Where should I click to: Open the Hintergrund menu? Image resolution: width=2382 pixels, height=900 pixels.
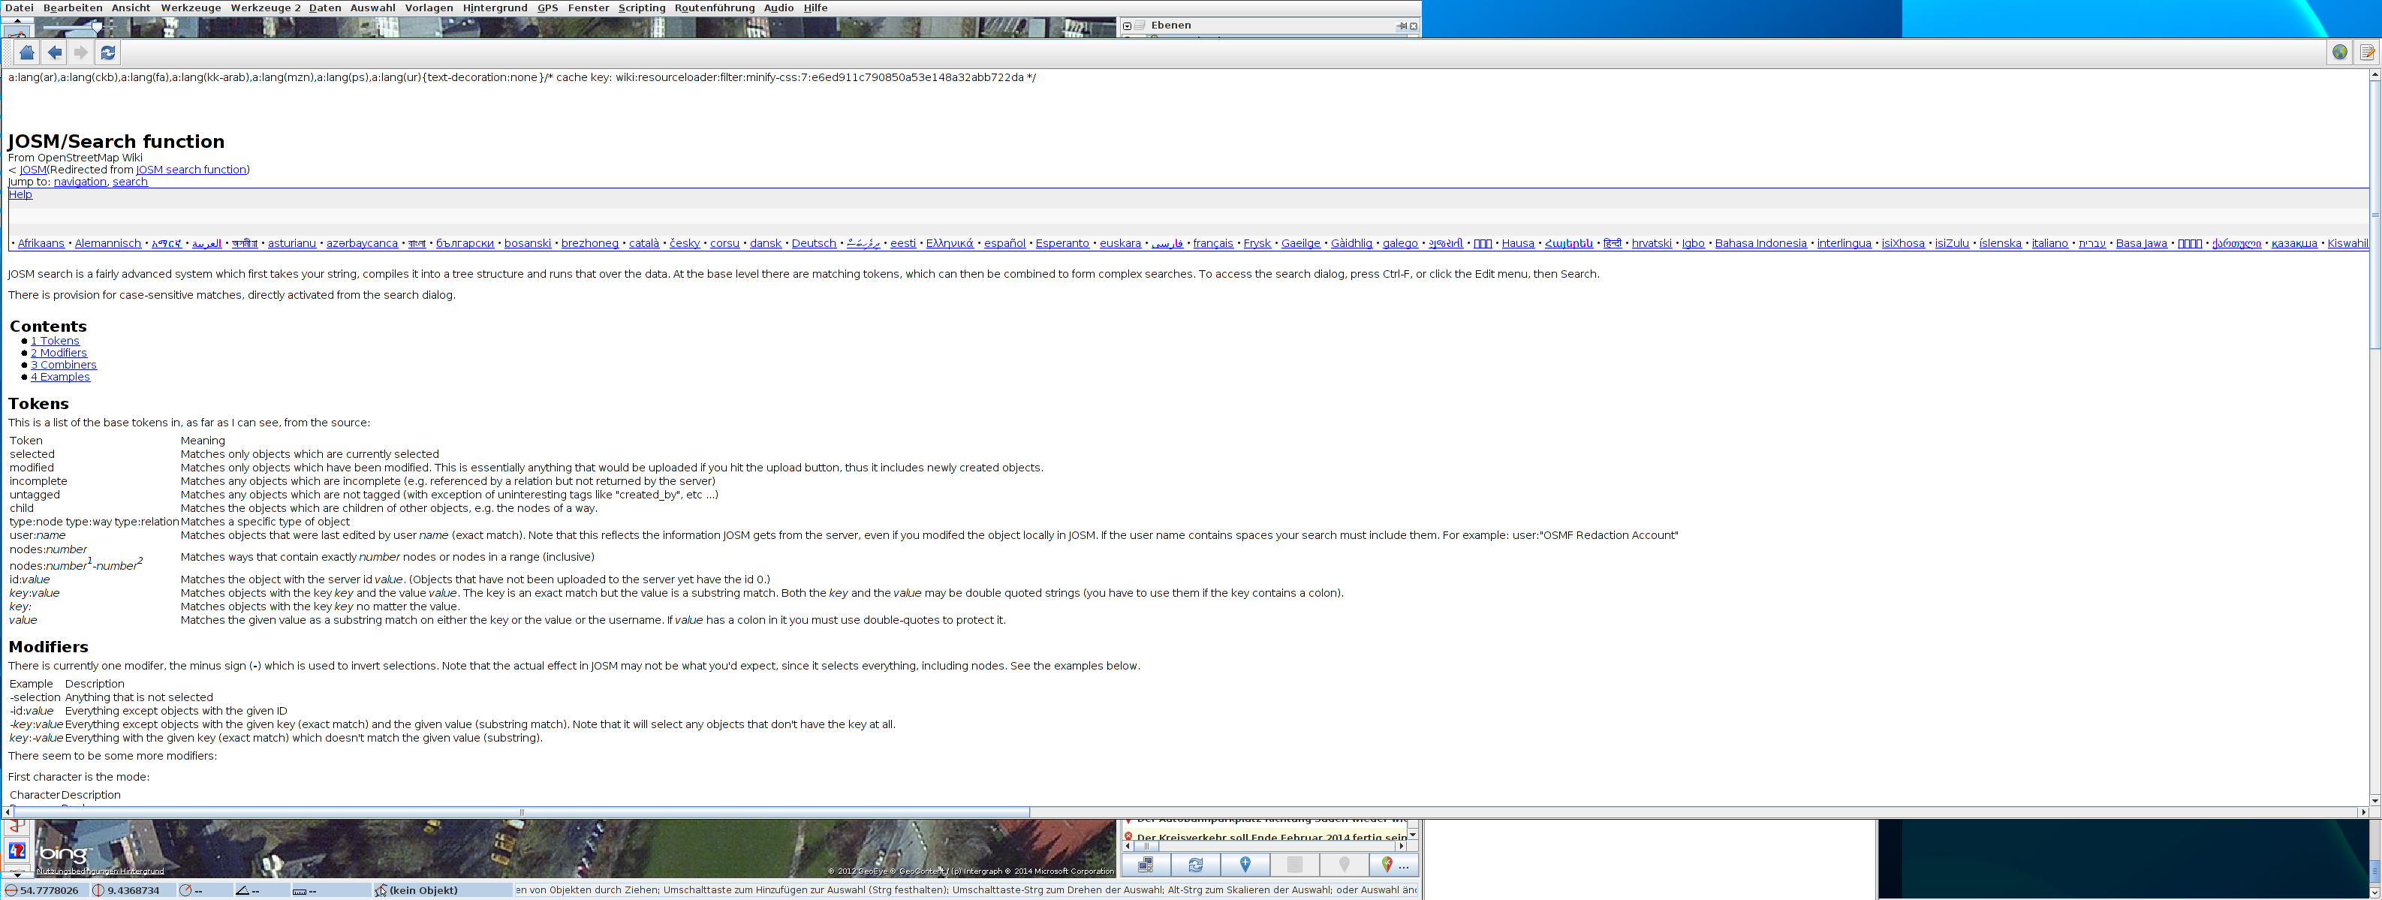tap(495, 8)
